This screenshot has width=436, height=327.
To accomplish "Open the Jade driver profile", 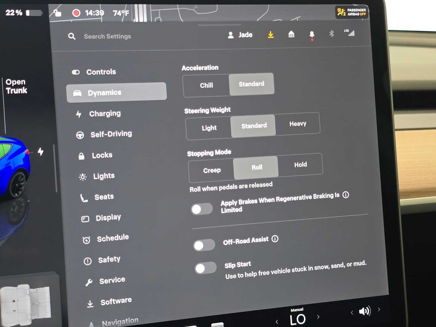I will (x=240, y=35).
